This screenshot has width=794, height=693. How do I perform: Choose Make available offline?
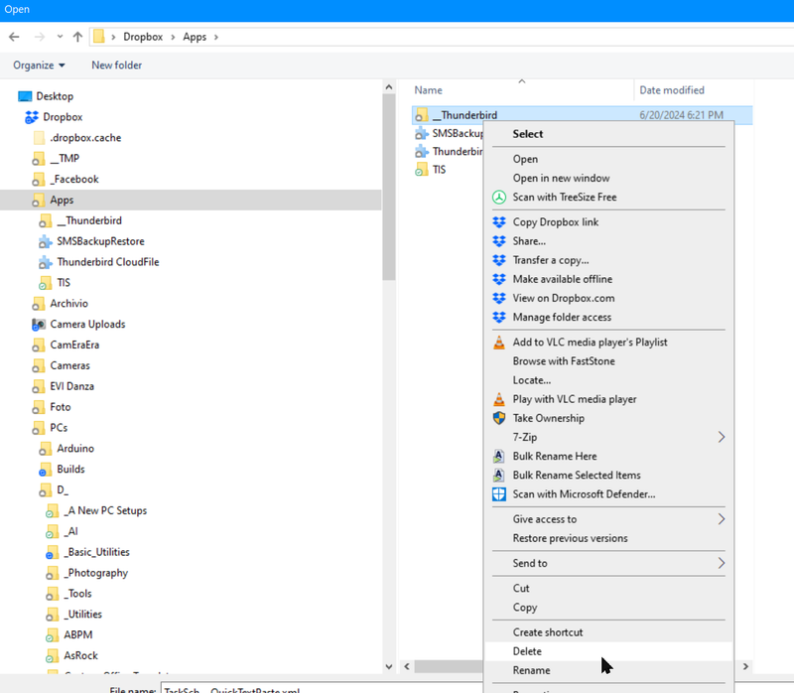562,279
